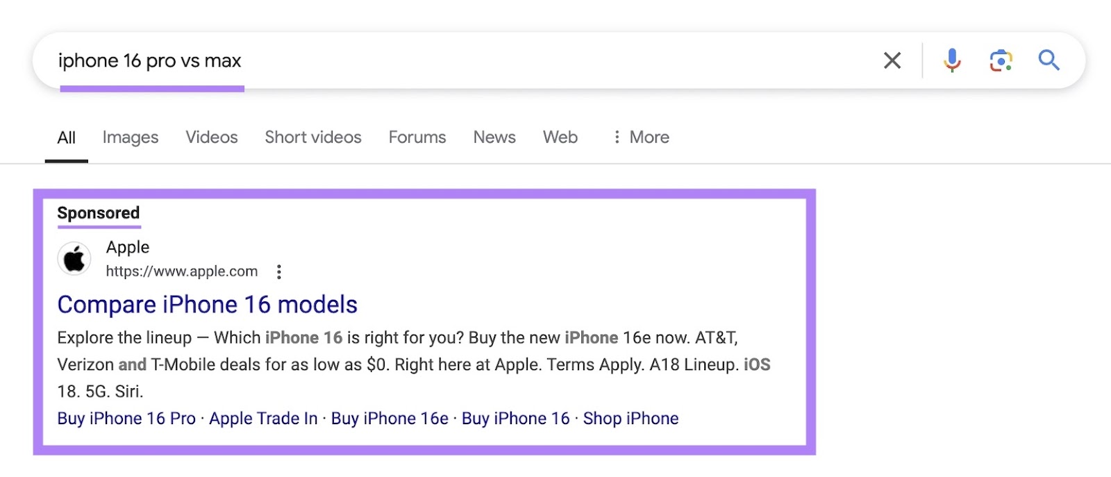Click the Apple Trade In link

[x=263, y=418]
